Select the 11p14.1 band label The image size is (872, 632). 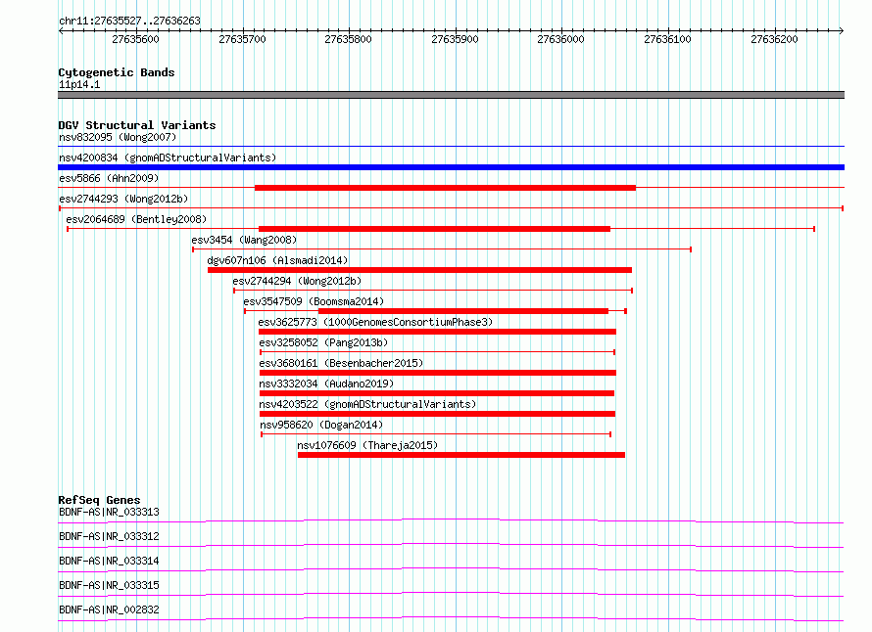[79, 84]
